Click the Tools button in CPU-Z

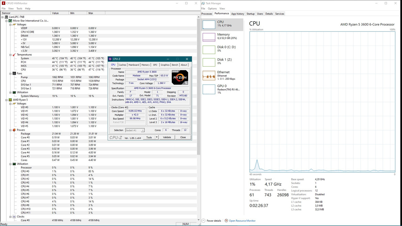pos(149,137)
